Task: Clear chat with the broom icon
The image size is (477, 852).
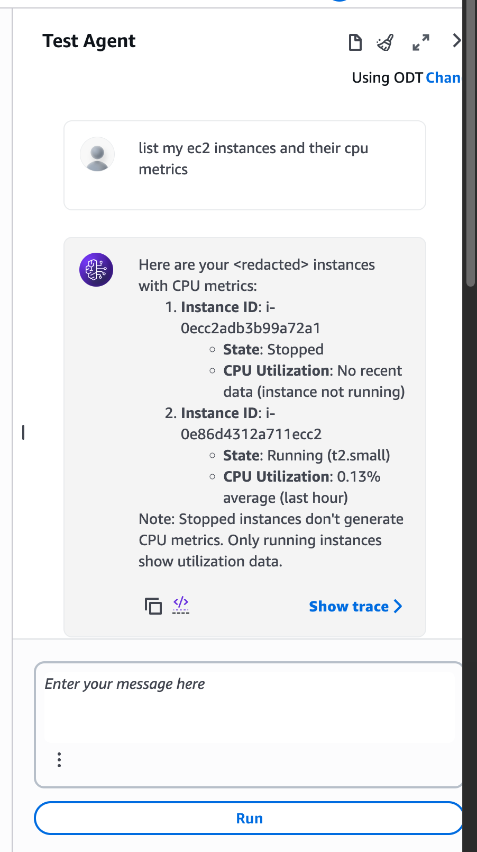Action: coord(386,42)
